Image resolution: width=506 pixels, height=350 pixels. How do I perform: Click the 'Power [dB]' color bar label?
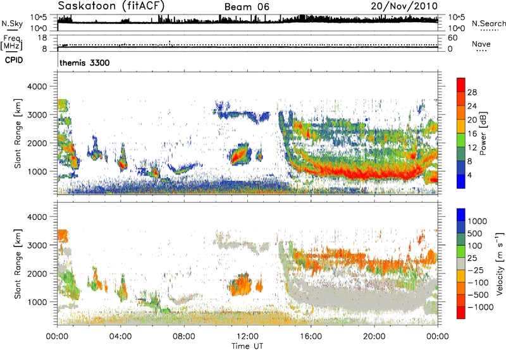pyautogui.click(x=483, y=133)
